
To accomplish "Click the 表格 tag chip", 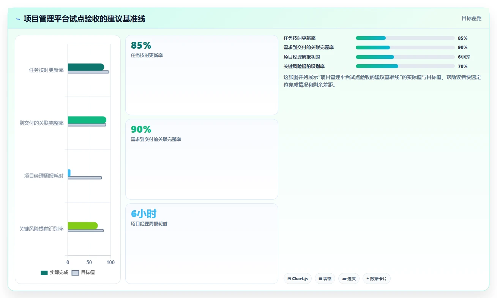I will [325, 279].
